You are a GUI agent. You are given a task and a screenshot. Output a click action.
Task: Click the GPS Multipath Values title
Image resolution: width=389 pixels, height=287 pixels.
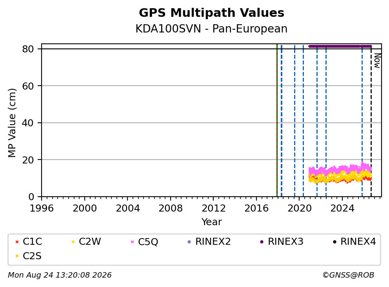click(x=211, y=13)
